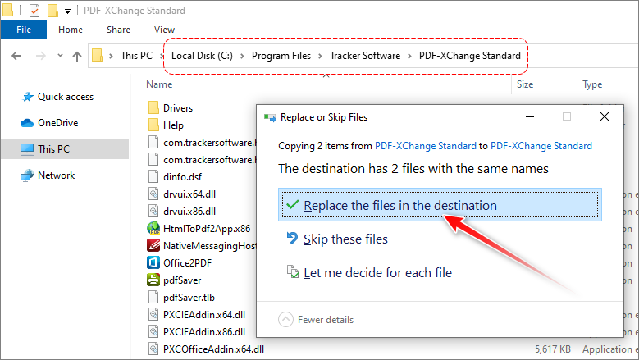Select This PC in navigation pane

click(65, 149)
